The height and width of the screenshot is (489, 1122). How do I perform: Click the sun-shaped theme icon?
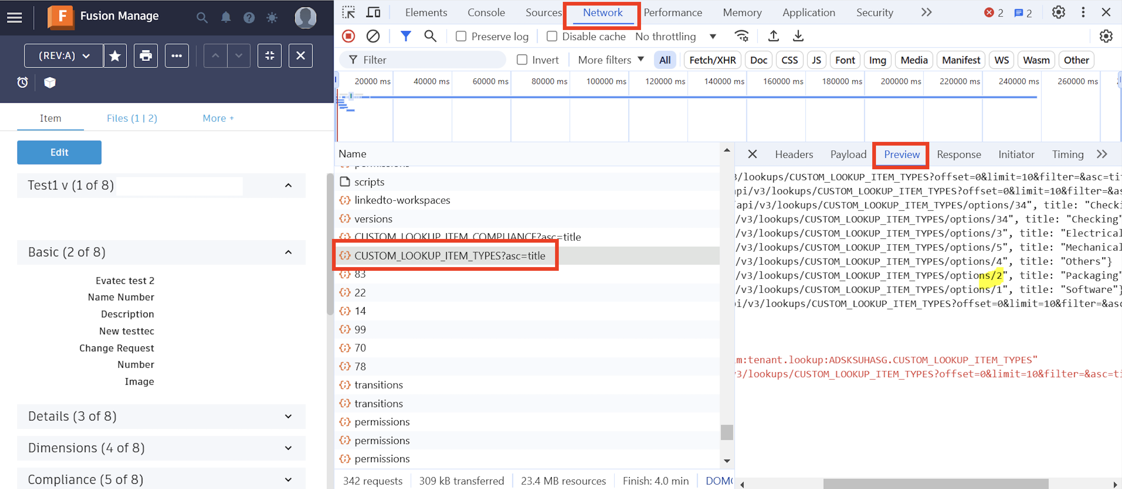coord(272,17)
